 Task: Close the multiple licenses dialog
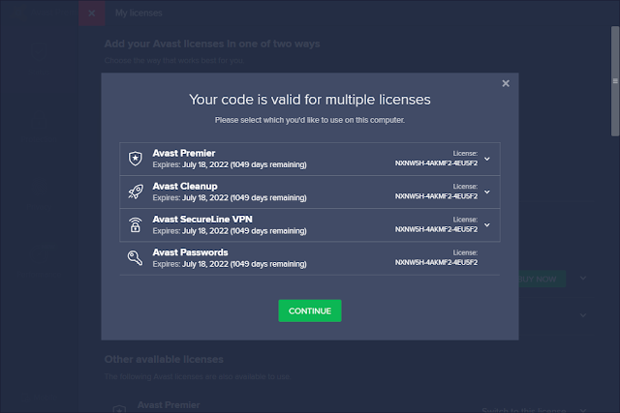[505, 84]
